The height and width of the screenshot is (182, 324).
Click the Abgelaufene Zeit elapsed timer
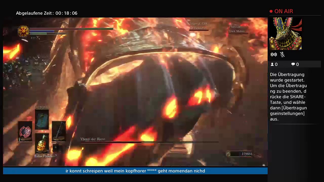coord(47,13)
